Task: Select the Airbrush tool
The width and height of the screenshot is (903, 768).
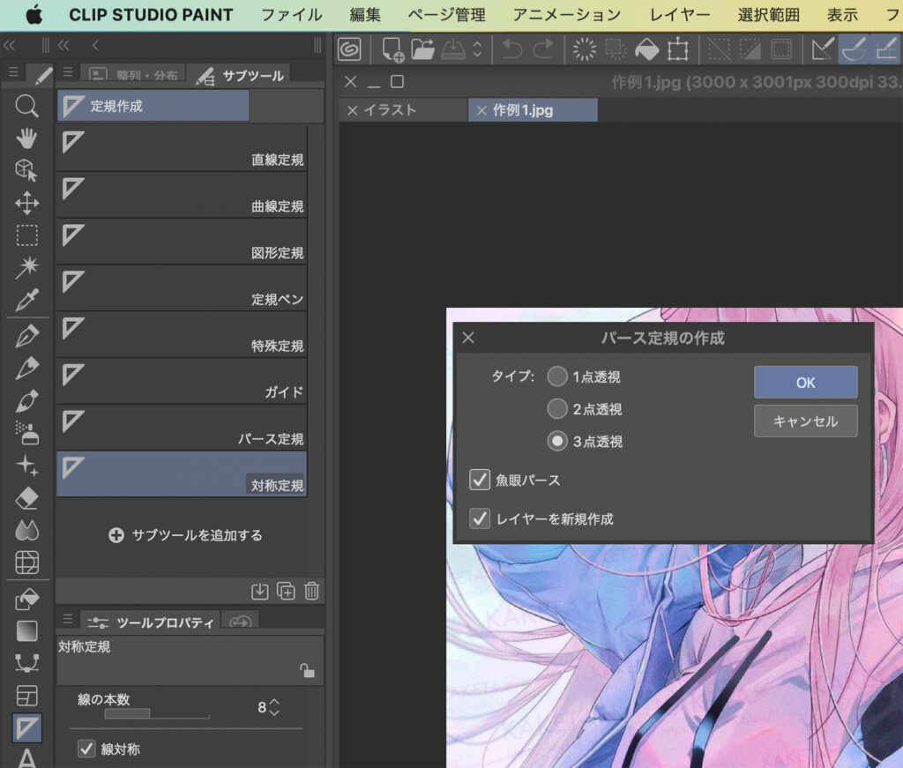Action: pos(26,433)
